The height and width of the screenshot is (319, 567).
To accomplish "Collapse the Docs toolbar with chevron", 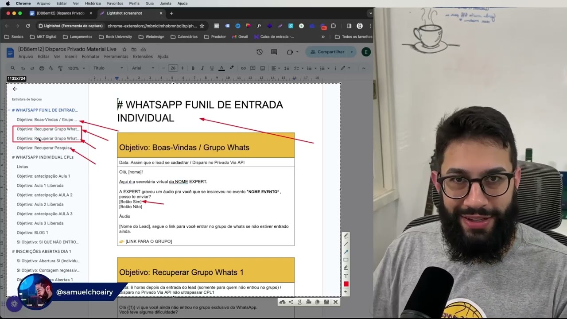I will click(364, 68).
